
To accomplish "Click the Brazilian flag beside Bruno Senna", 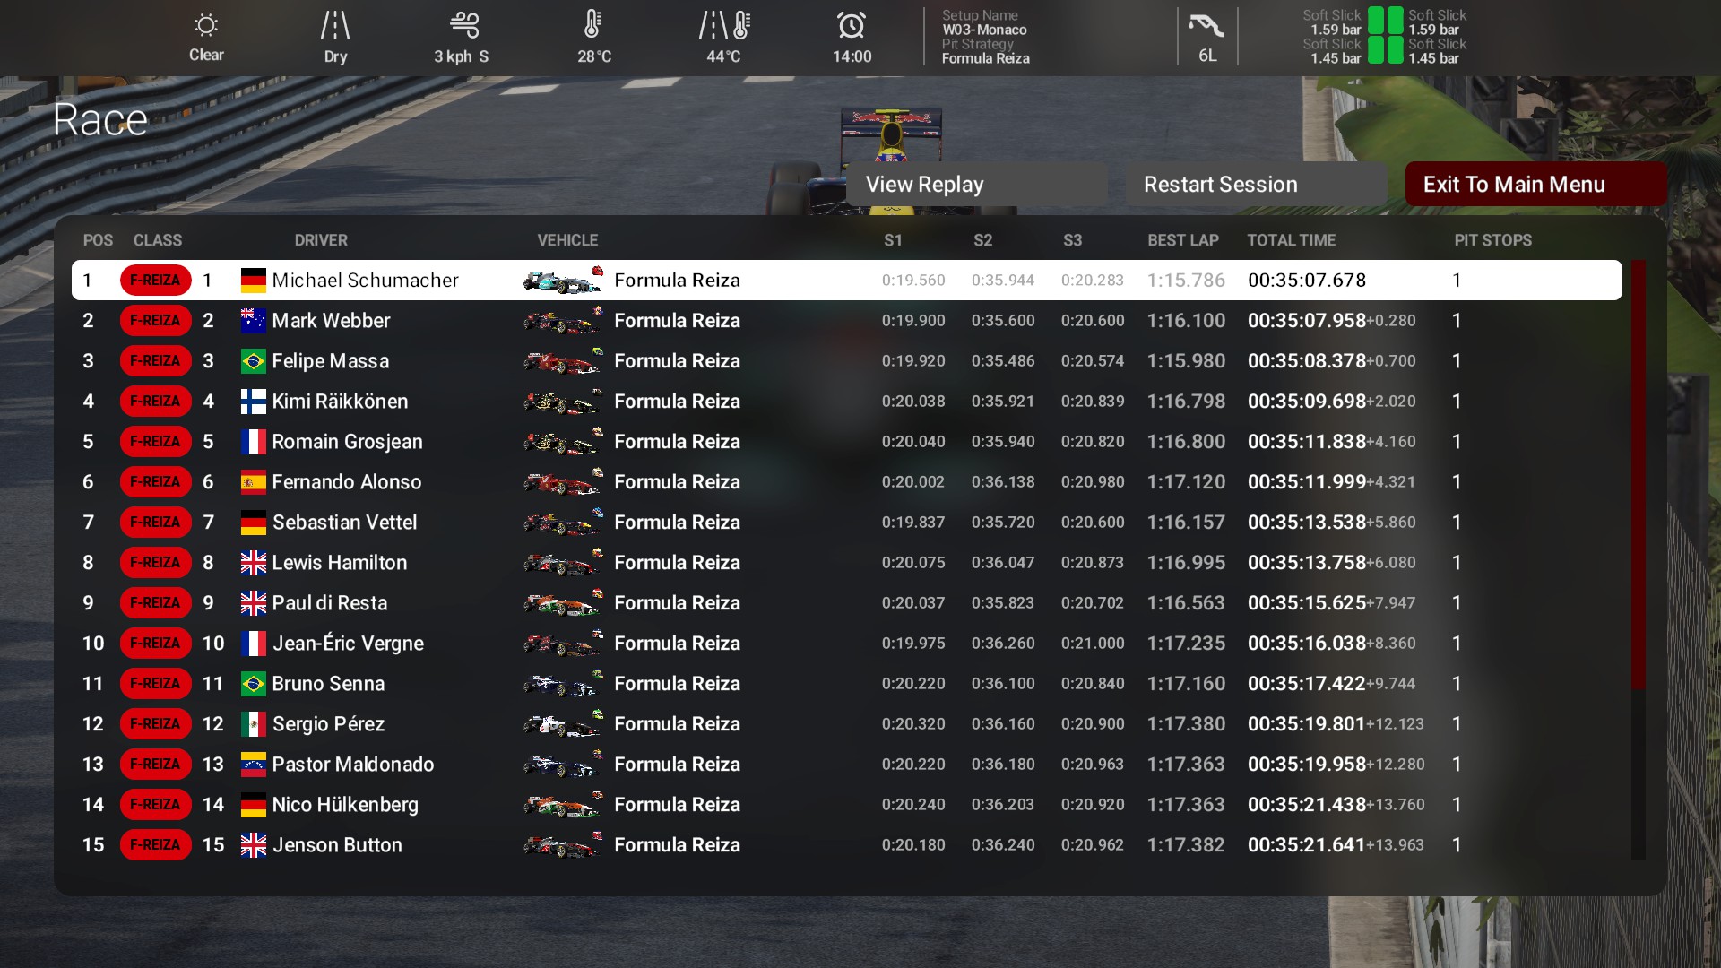I will (x=254, y=684).
